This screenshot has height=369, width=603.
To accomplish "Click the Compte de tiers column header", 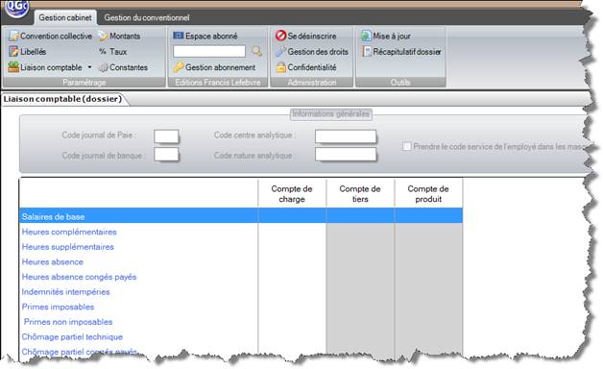I will click(x=360, y=193).
